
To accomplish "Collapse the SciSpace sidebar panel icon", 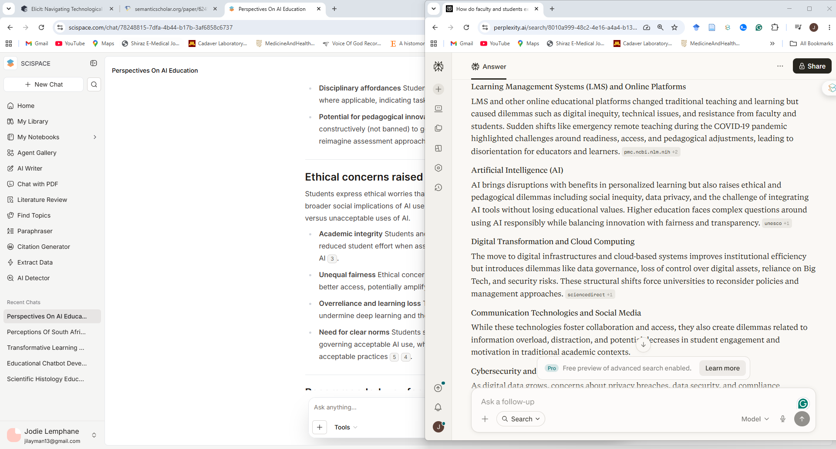I will coord(94,63).
